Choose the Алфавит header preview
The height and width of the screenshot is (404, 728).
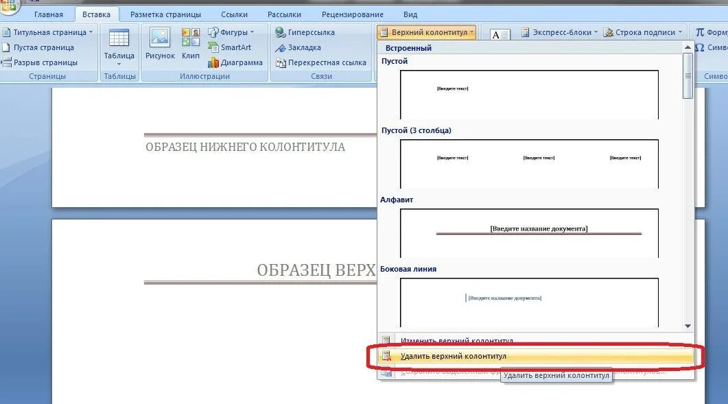529,233
